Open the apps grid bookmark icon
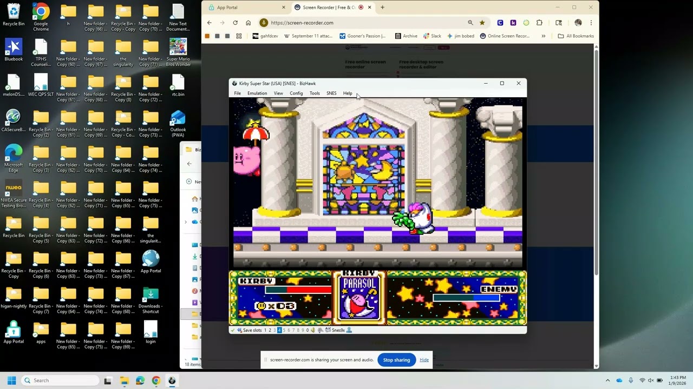Screen dimensions: 693x389 [x=239, y=36]
